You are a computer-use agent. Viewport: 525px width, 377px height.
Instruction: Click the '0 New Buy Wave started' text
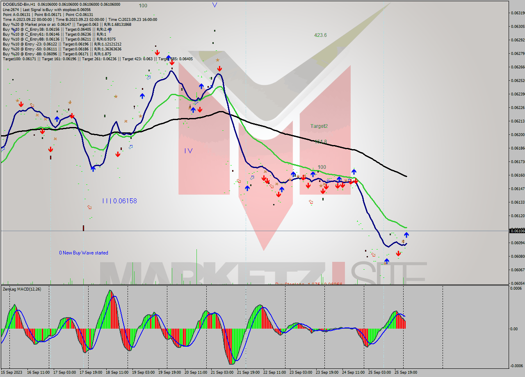pos(84,253)
